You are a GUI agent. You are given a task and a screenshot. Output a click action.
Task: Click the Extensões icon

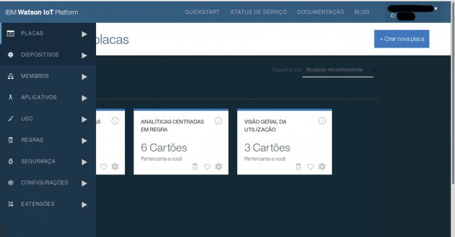pyautogui.click(x=10, y=204)
